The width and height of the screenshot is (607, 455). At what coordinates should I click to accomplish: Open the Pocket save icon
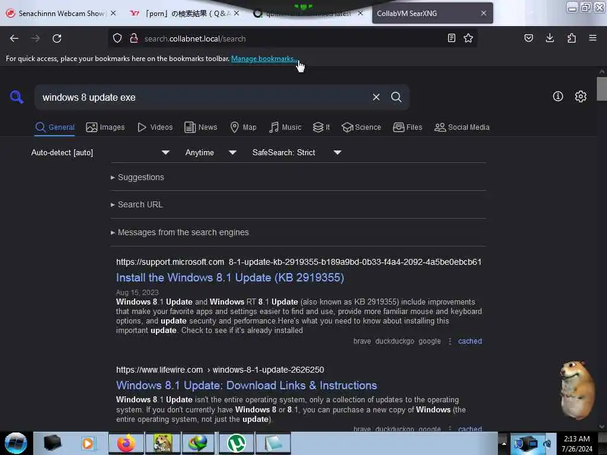point(528,38)
